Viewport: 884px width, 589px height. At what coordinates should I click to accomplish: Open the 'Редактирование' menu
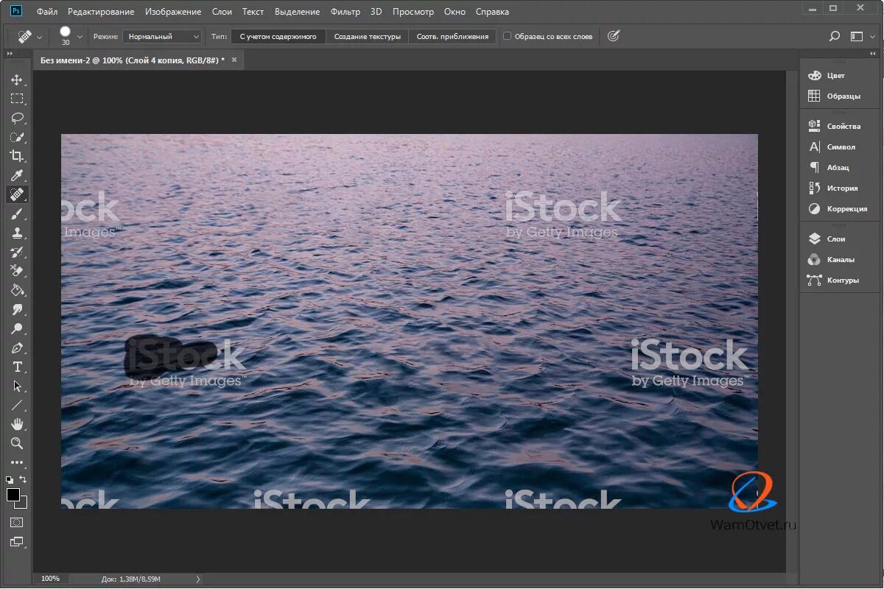pos(101,12)
